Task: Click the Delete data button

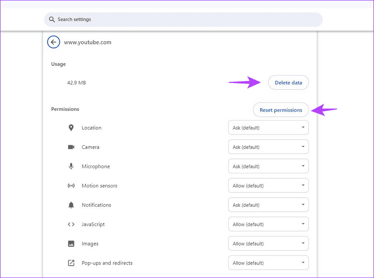Action: pyautogui.click(x=288, y=82)
